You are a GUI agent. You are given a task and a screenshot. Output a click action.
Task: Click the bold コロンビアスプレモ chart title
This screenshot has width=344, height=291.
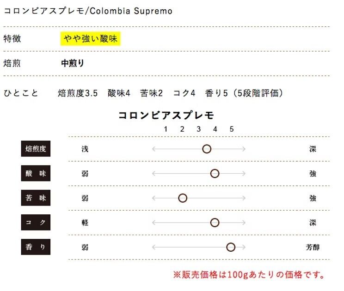pos(166,115)
